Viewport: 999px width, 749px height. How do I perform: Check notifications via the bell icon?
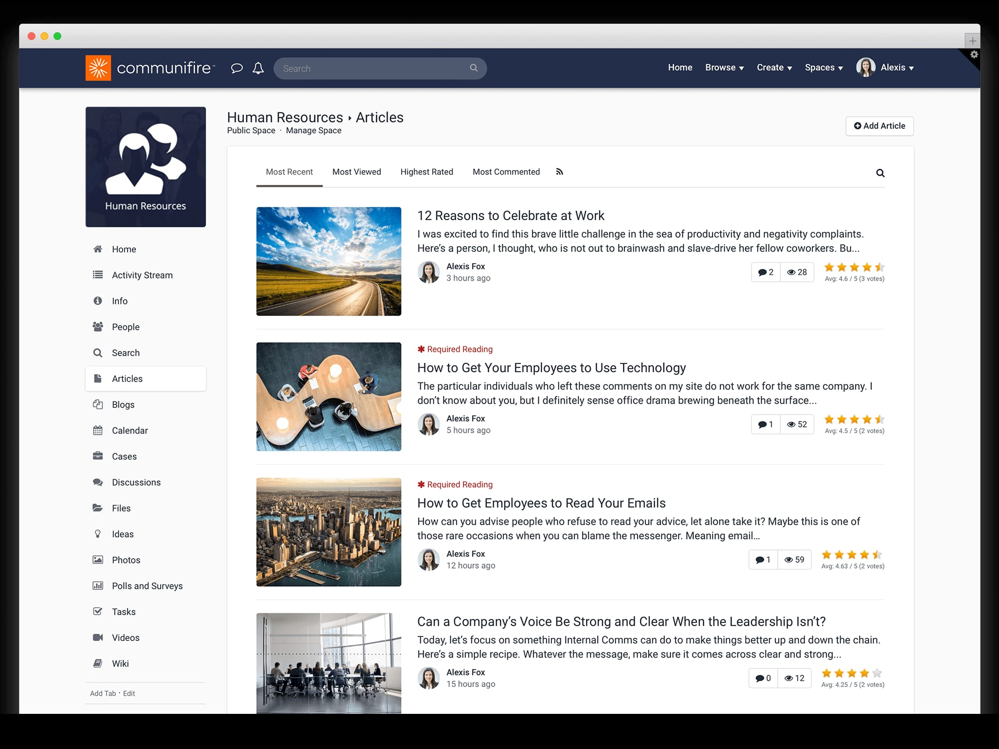(x=258, y=68)
